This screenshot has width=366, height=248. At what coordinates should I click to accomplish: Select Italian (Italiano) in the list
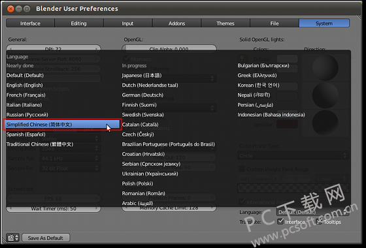pyautogui.click(x=24, y=105)
